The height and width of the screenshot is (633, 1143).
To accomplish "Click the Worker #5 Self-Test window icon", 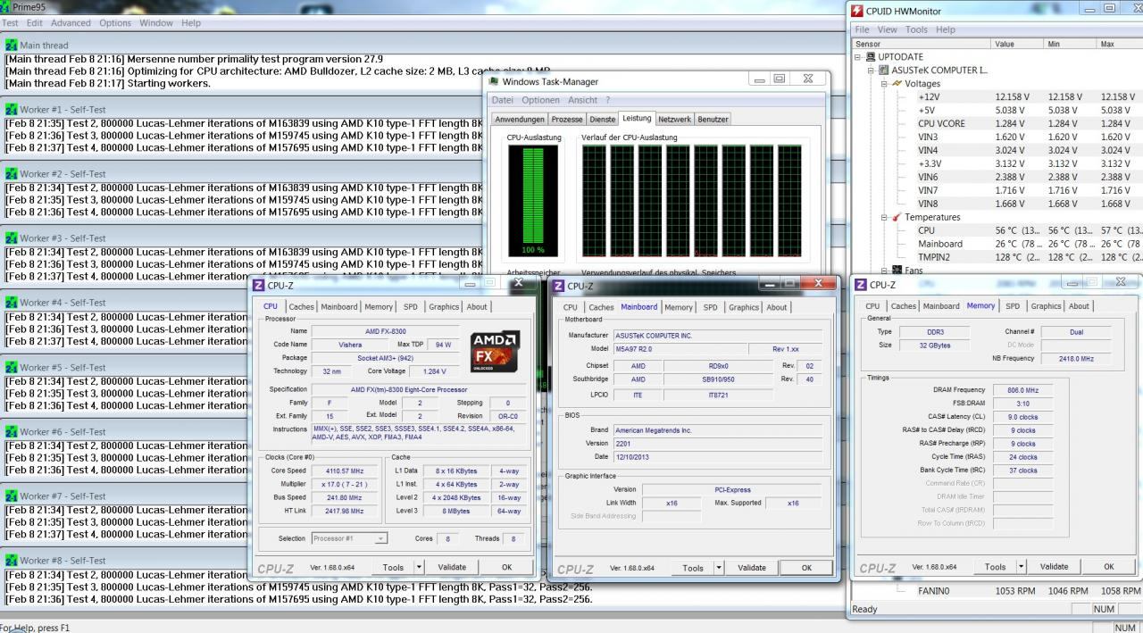I will point(12,367).
